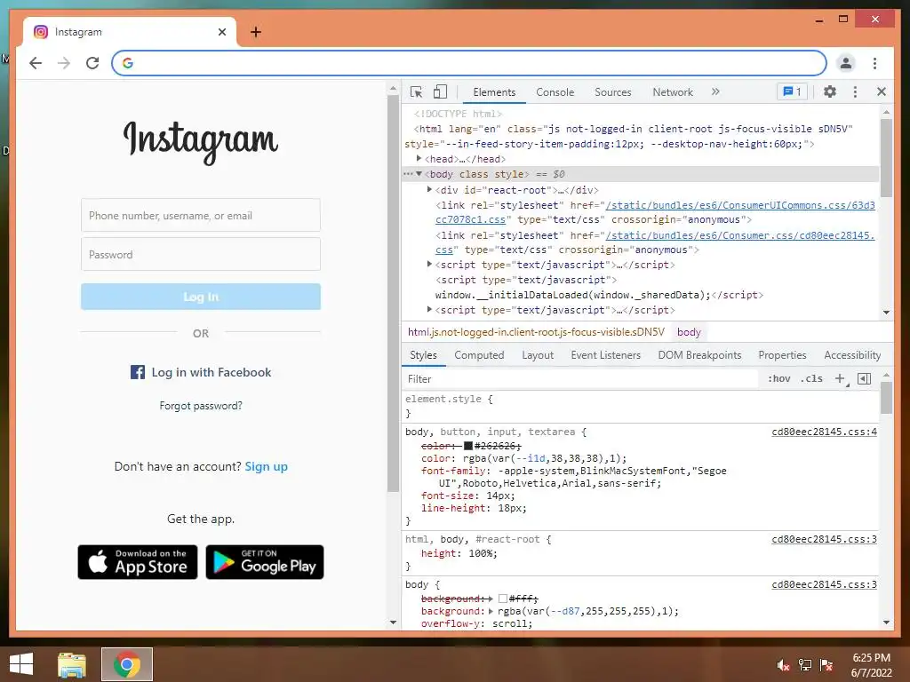Log in with Facebook
Image resolution: width=910 pixels, height=682 pixels.
[x=201, y=372]
